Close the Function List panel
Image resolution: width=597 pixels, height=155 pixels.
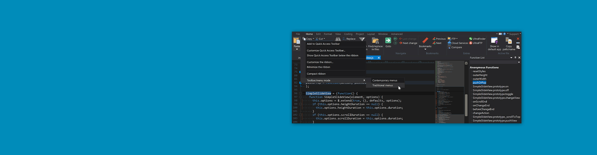519,58
